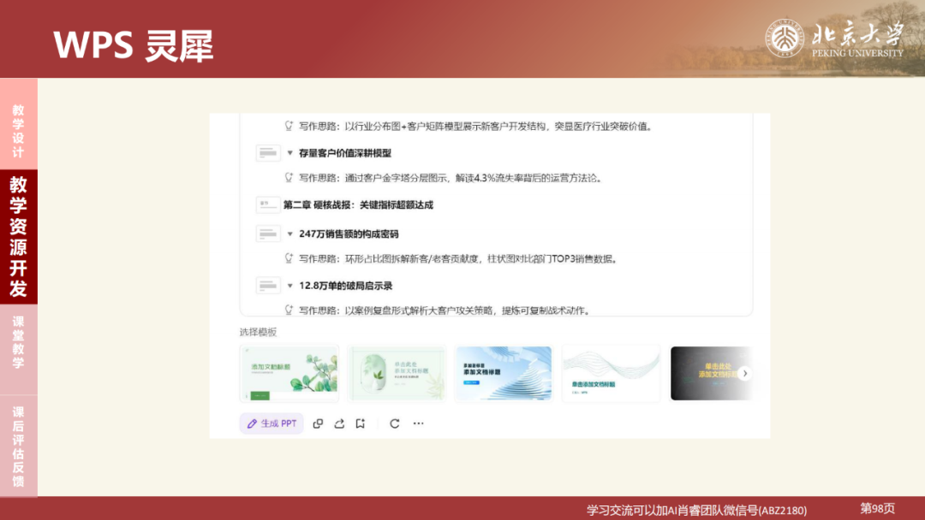Screen dimensions: 925x520
Task: Click the slide preview icon next to 247万销售额的构成密码
Action: coord(269,233)
